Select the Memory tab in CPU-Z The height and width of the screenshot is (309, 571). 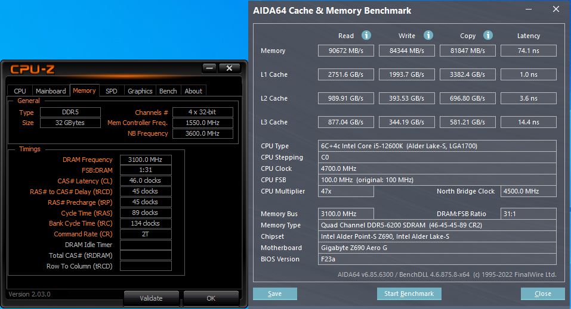pyautogui.click(x=84, y=90)
